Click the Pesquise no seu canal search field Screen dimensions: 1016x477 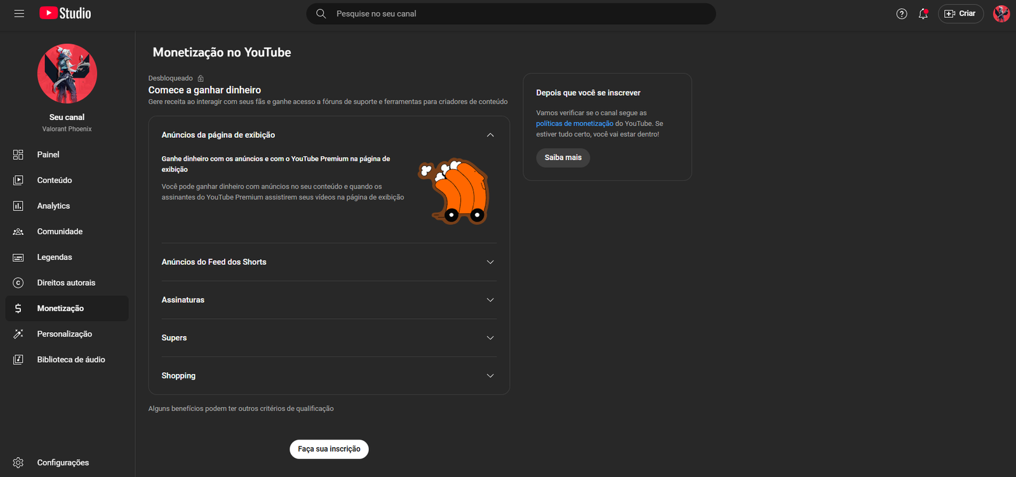[x=511, y=13]
